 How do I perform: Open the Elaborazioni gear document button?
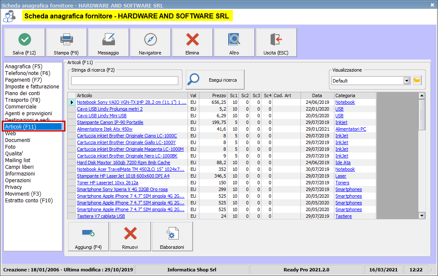(x=172, y=237)
